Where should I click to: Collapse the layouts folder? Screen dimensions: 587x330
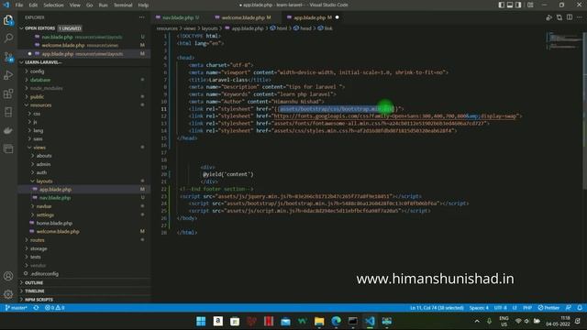coord(44,181)
